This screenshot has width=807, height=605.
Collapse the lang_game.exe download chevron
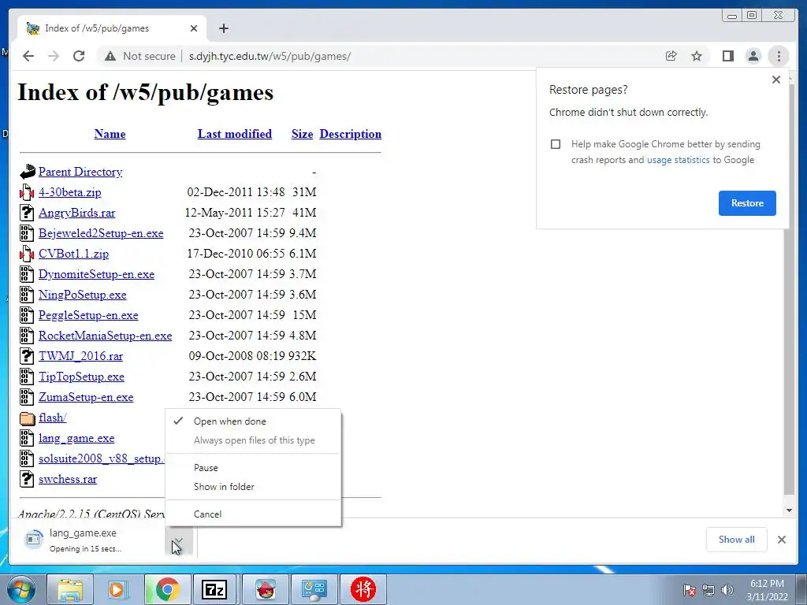(179, 540)
